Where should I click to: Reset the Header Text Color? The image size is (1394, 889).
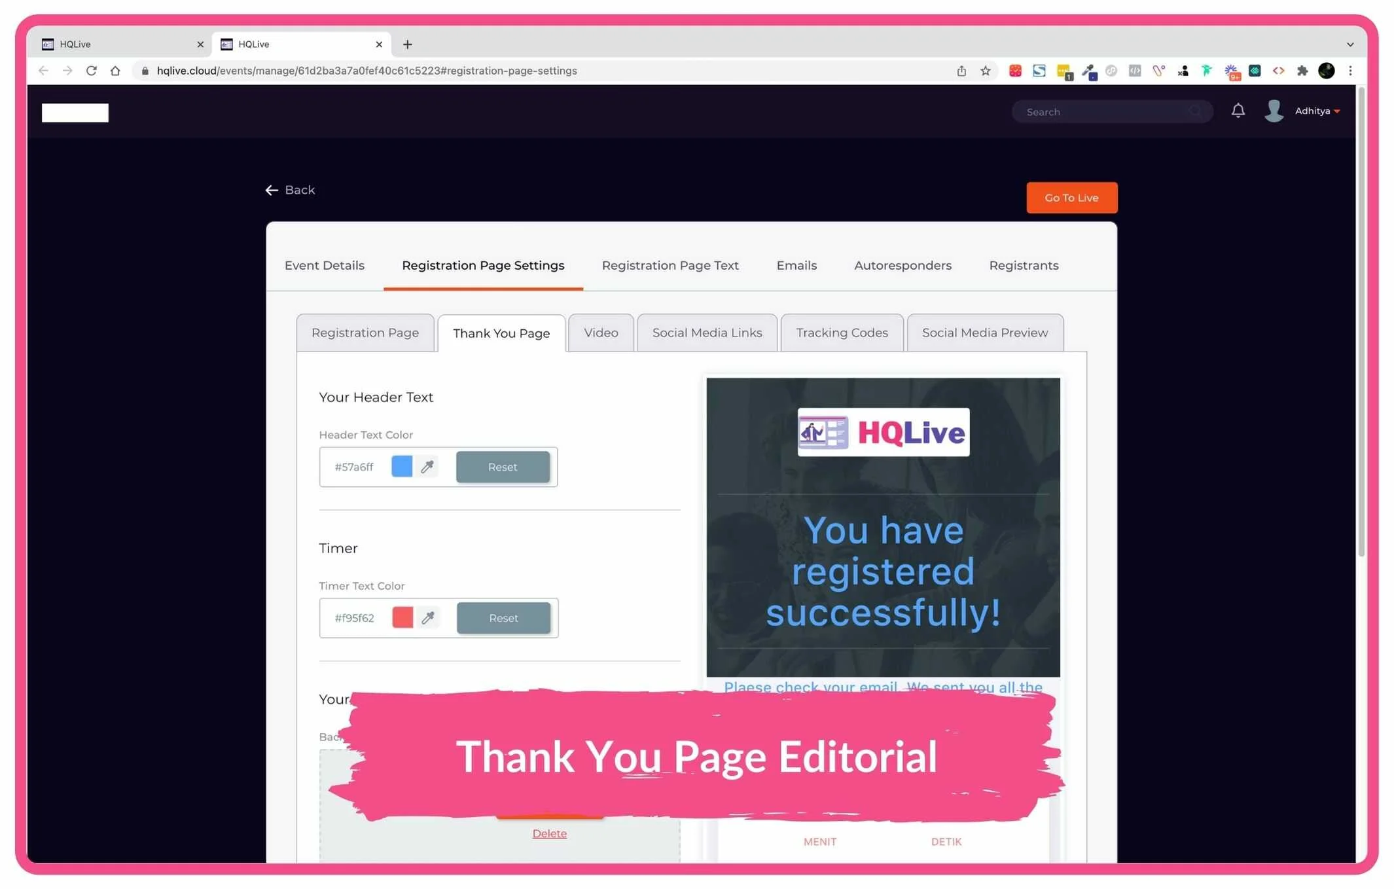point(502,467)
